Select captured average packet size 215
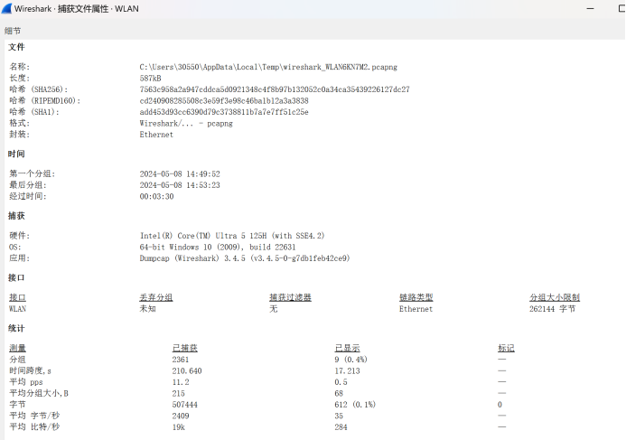Viewport: 626px width, 440px height. coord(179,393)
